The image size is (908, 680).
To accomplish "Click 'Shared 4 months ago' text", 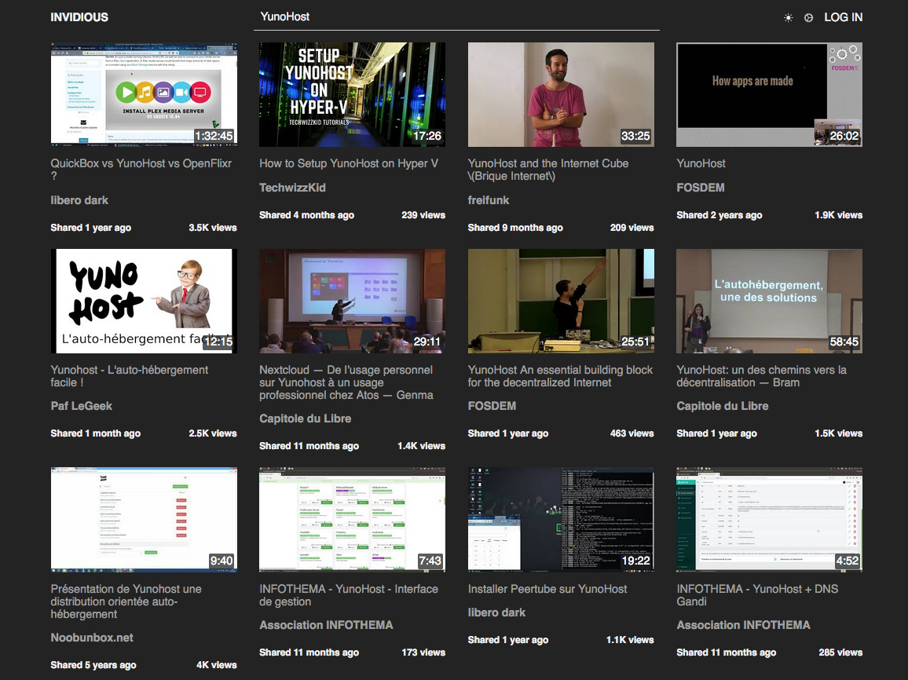I will [x=306, y=215].
